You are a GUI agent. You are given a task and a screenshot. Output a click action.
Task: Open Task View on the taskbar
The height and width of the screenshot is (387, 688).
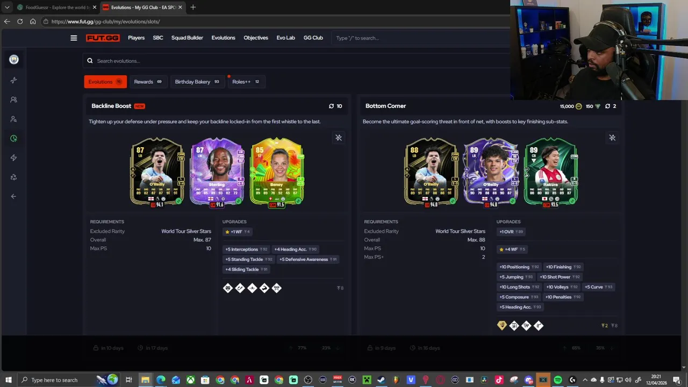point(129,380)
